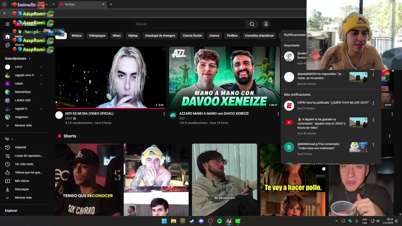
Task: Select the Avance filter chip
Action: click(214, 35)
